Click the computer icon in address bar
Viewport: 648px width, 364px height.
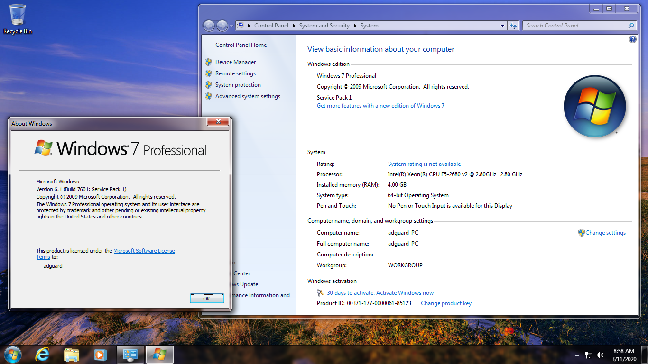click(241, 26)
